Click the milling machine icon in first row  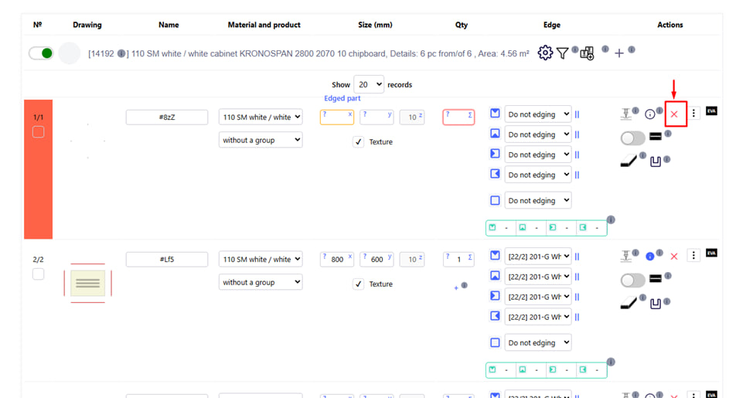[x=626, y=114]
